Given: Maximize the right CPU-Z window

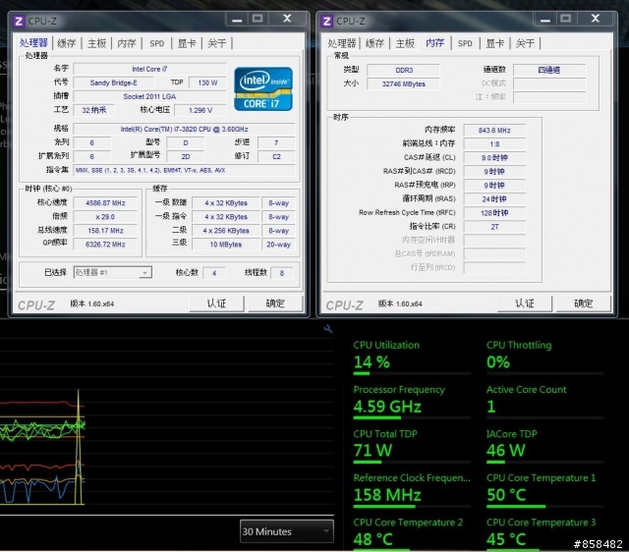Looking at the screenshot, I should click(566, 19).
